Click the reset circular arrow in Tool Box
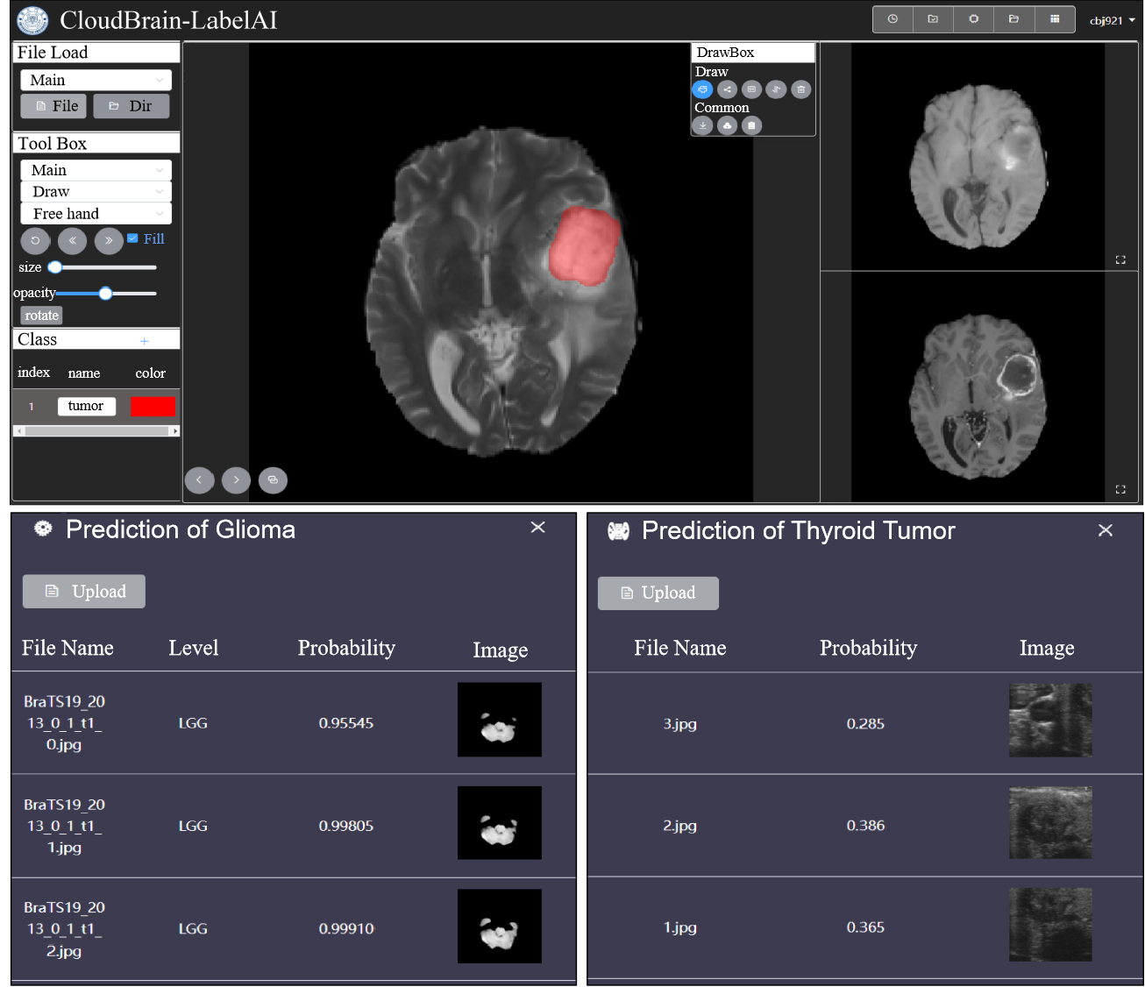Image resolution: width=1145 pixels, height=987 pixels. (35, 240)
